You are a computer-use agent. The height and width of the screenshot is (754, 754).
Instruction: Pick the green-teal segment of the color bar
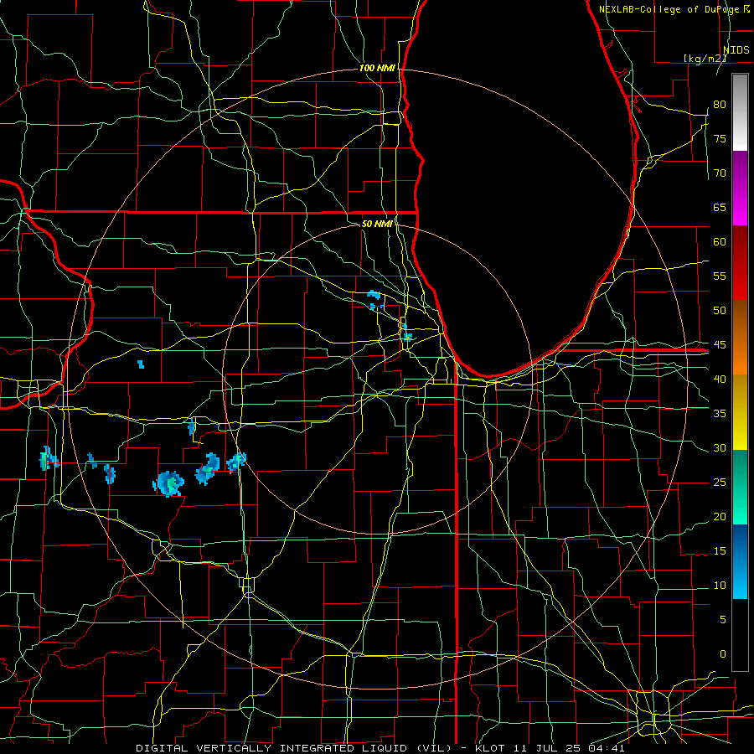(x=740, y=487)
